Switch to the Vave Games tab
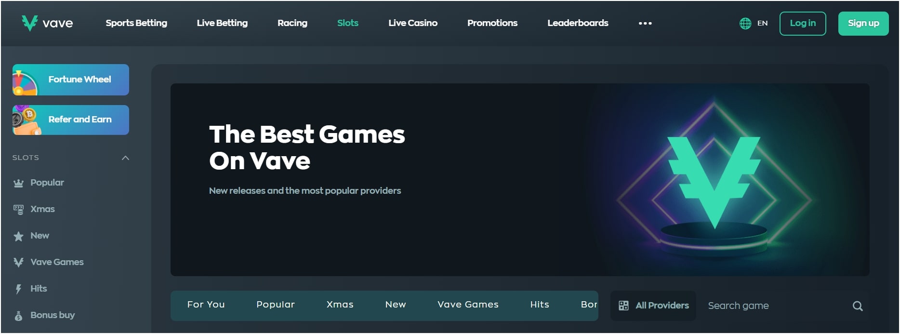 (x=468, y=305)
